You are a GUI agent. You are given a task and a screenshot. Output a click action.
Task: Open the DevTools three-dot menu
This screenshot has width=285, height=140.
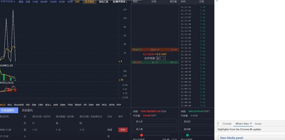click(x=218, y=124)
